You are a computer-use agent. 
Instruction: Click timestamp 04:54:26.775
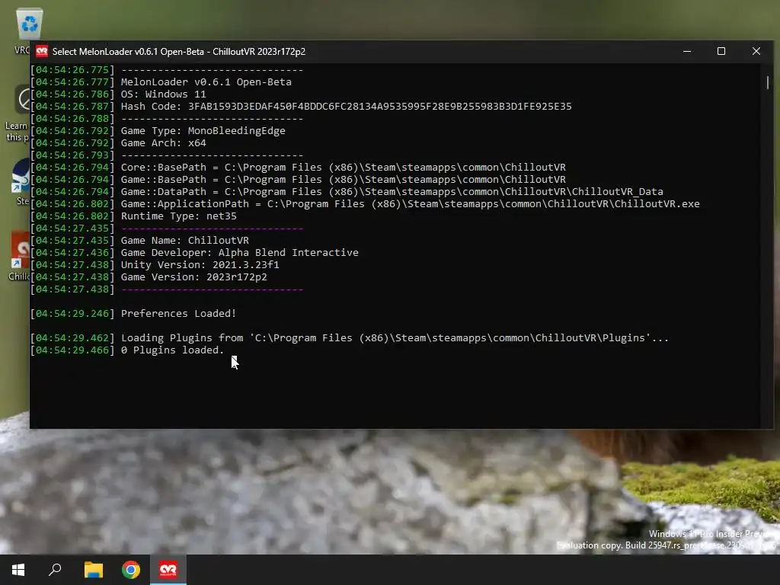tap(72, 69)
